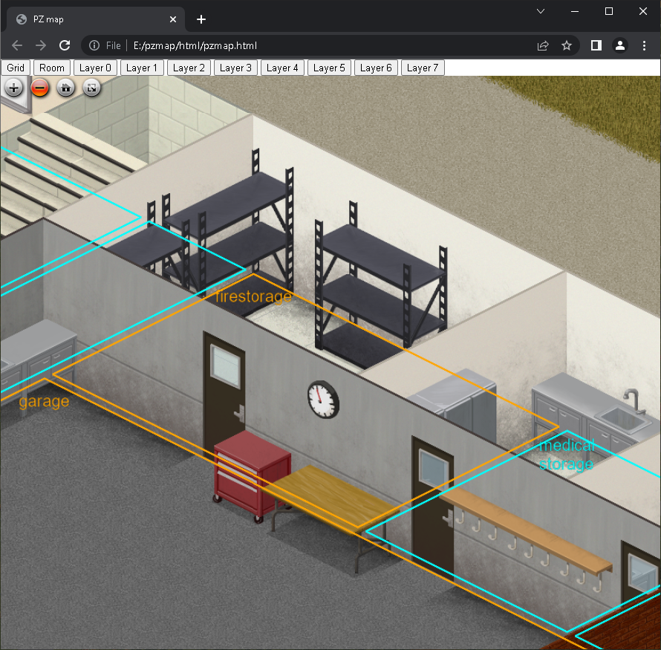661x650 pixels.
Task: Click the zoom in plus button
Action: (x=14, y=88)
